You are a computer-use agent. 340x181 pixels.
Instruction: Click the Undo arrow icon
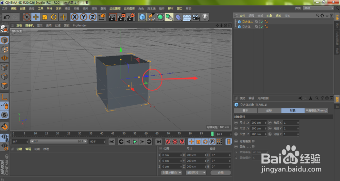click(x=6, y=17)
